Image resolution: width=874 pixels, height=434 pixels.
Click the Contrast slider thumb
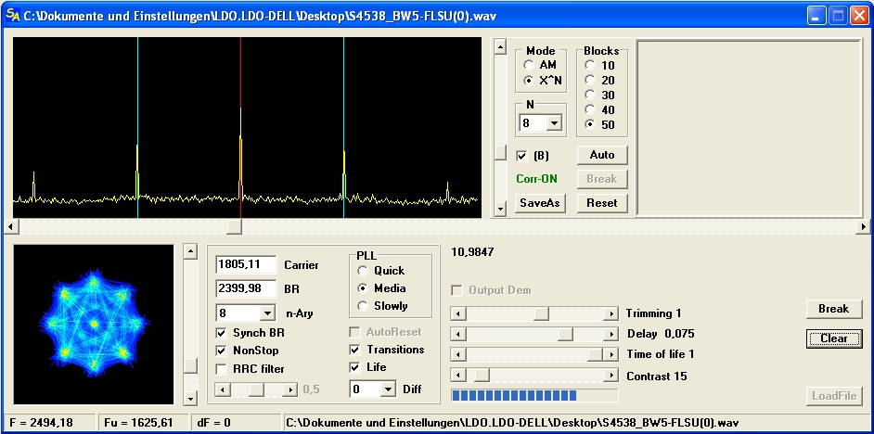482,376
